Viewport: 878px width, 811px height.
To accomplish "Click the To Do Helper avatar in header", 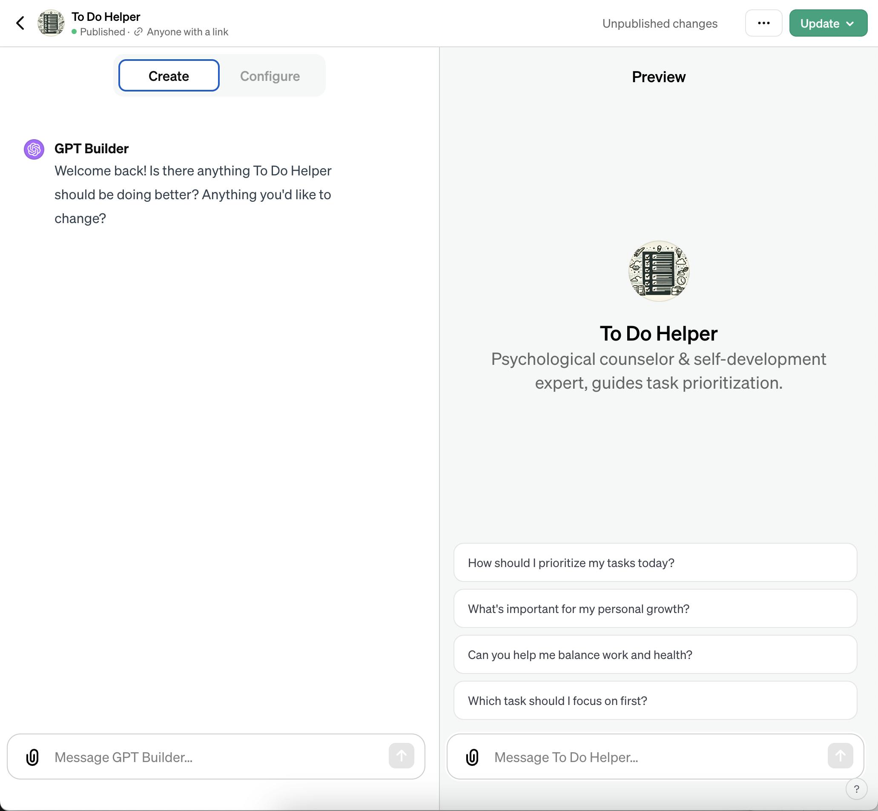I will click(51, 23).
